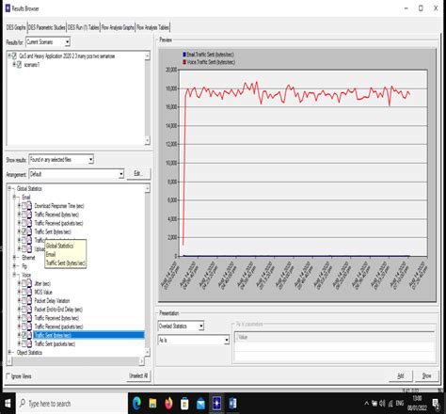446x414 pixels.
Task: Click the Windows search box
Action: point(72,404)
